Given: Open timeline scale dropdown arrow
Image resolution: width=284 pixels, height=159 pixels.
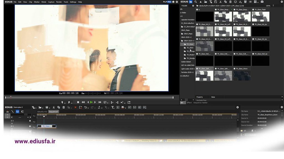Looking at the screenshot, I should click(x=28, y=117).
